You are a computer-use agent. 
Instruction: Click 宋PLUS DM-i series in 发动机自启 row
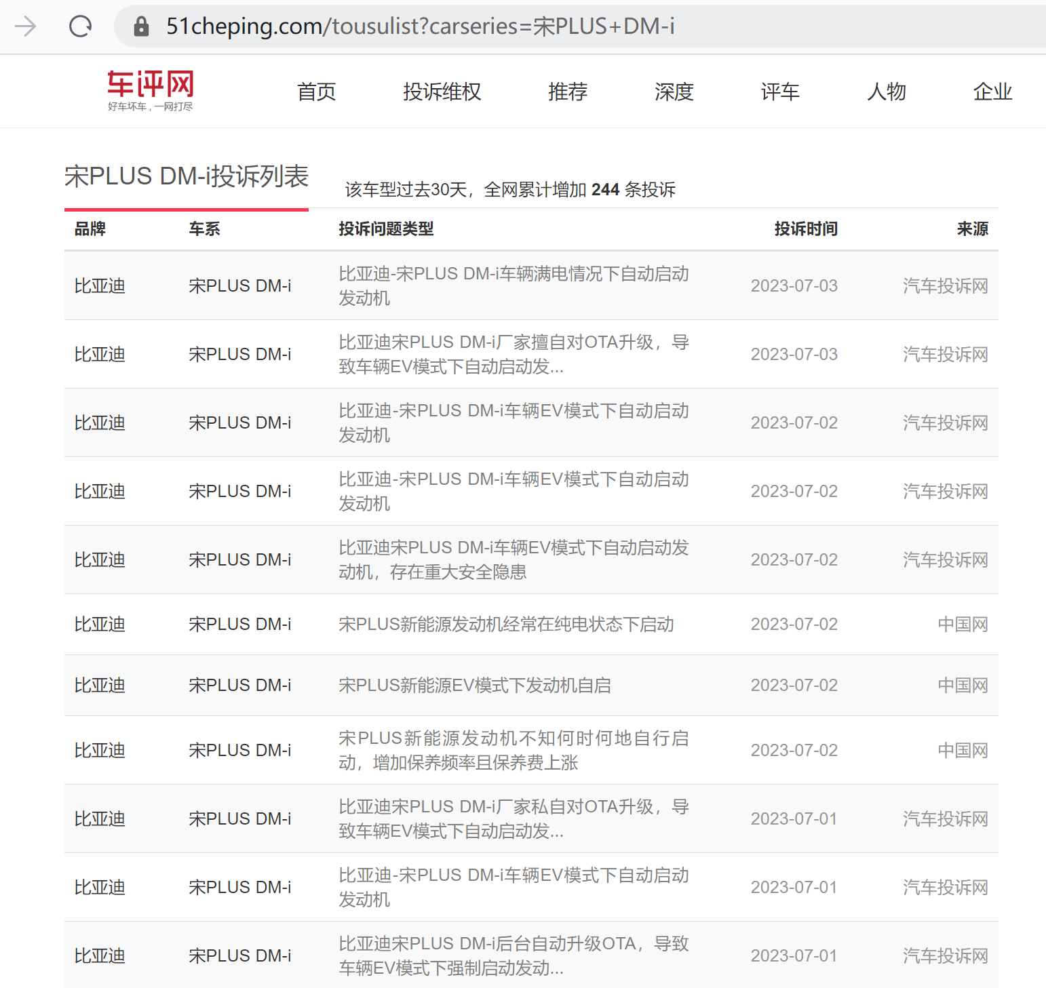[x=239, y=686]
